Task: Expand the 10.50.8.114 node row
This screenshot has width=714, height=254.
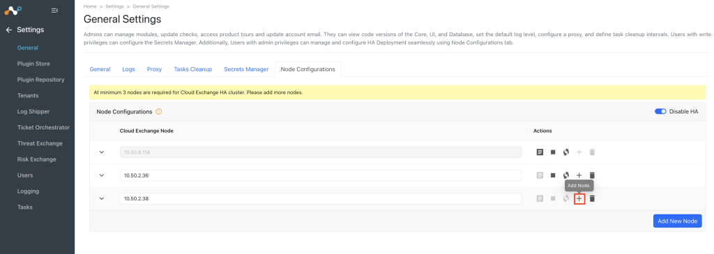Action: (x=102, y=152)
